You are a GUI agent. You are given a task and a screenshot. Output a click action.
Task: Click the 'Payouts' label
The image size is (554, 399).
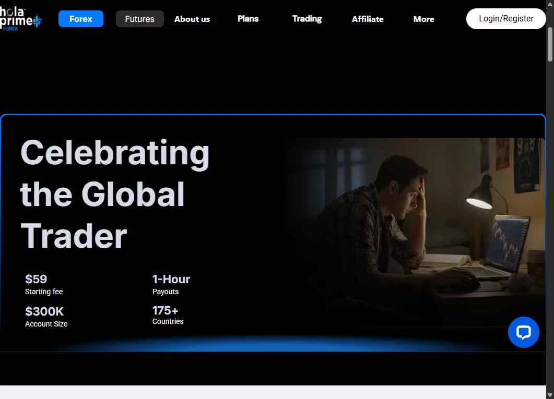coord(166,292)
